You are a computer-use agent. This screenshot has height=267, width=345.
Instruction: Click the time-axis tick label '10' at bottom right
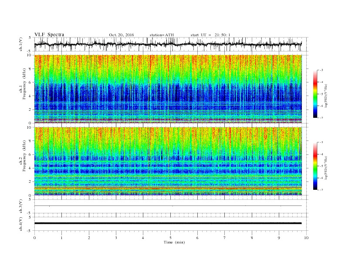coord(306,238)
